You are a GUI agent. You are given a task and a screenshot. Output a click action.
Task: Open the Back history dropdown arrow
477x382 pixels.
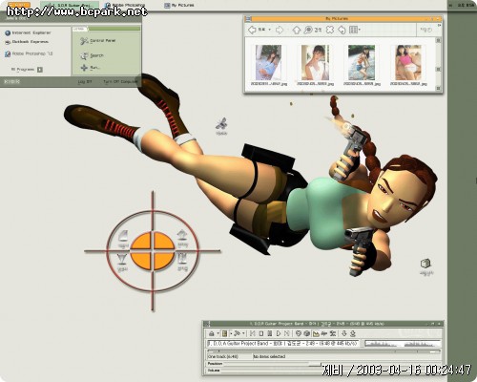tap(270, 30)
